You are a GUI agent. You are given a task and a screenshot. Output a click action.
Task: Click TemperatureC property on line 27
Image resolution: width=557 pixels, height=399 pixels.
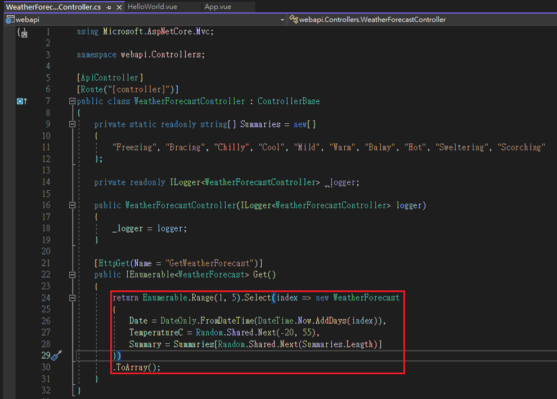156,333
